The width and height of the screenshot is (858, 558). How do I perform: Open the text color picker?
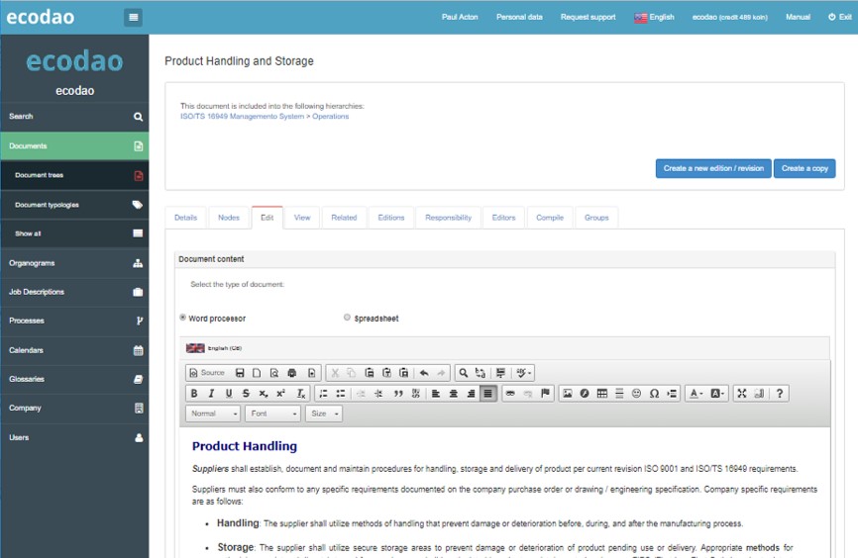pos(697,394)
